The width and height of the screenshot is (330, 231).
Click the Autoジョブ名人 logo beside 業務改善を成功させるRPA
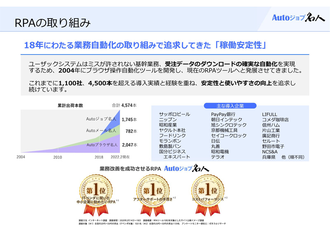point(186,168)
